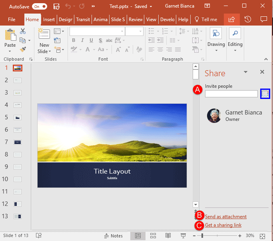This screenshot has height=241, width=273.
Task: Toggle the AutoSave switch
Action: pyautogui.click(x=39, y=6)
